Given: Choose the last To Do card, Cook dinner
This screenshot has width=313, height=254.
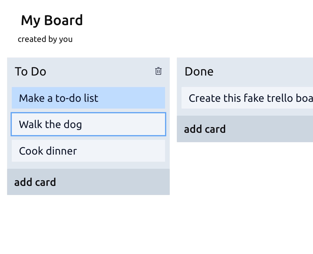Looking at the screenshot, I should (88, 151).
